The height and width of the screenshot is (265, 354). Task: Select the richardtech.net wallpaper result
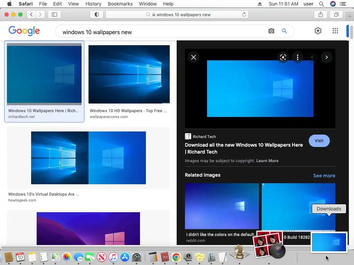(44, 81)
